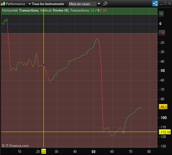The image size is (172, 155).
Task: Click the red losing trade marker near -61
Action: (x=49, y=81)
